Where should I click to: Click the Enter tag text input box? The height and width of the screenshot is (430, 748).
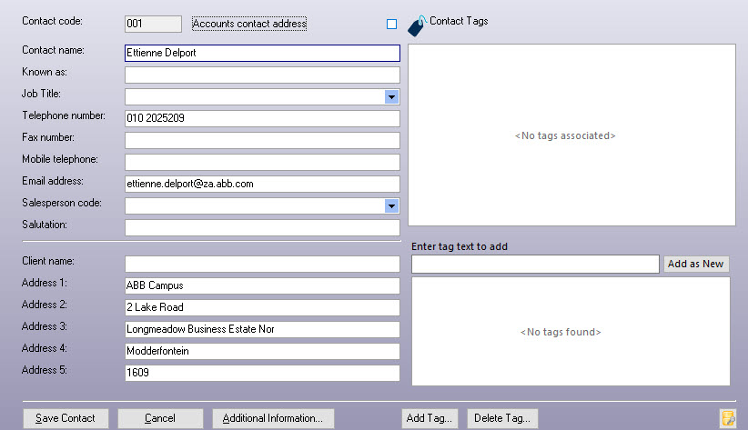(535, 265)
